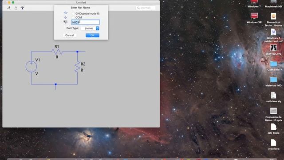Click the yellow minimize button of Untitled window

pos(9,2)
